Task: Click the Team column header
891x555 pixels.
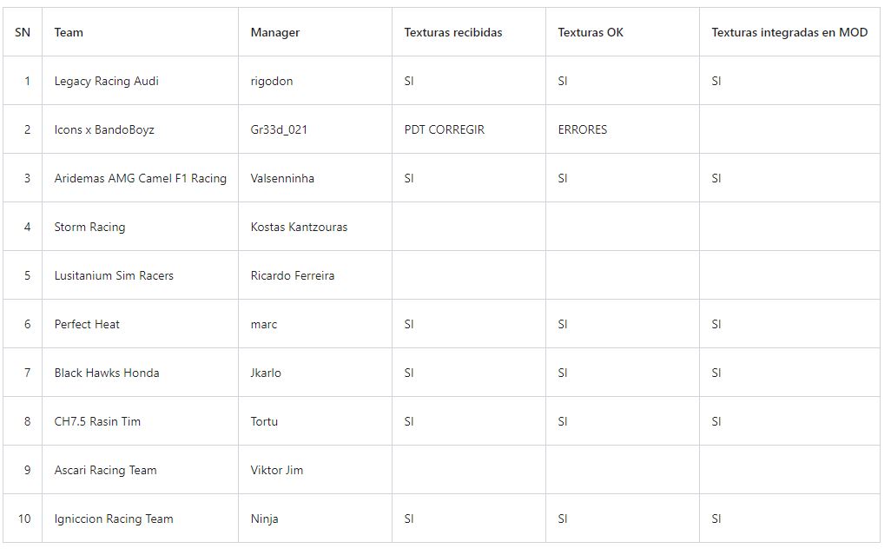Action: 69,32
